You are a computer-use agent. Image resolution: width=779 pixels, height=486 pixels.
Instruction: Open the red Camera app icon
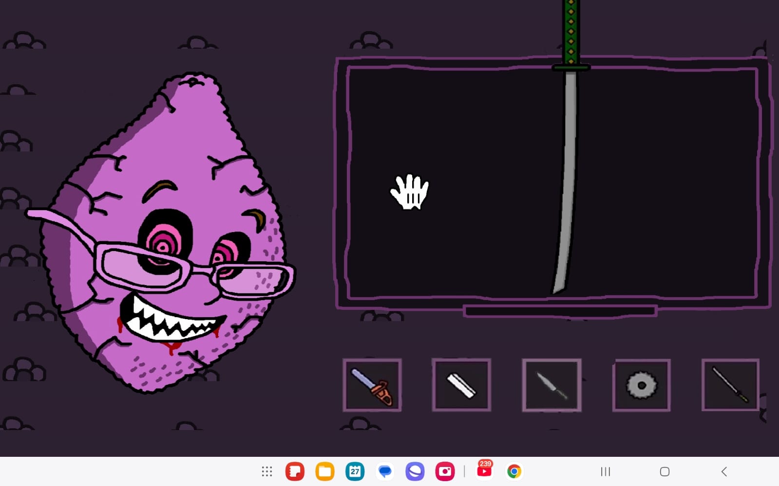click(445, 471)
